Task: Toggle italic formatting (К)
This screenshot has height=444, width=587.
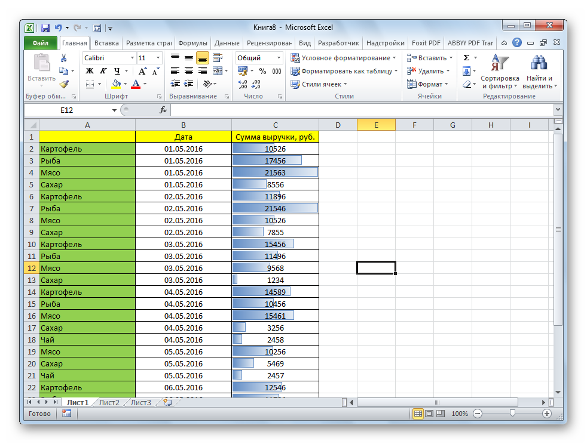Action: point(100,71)
